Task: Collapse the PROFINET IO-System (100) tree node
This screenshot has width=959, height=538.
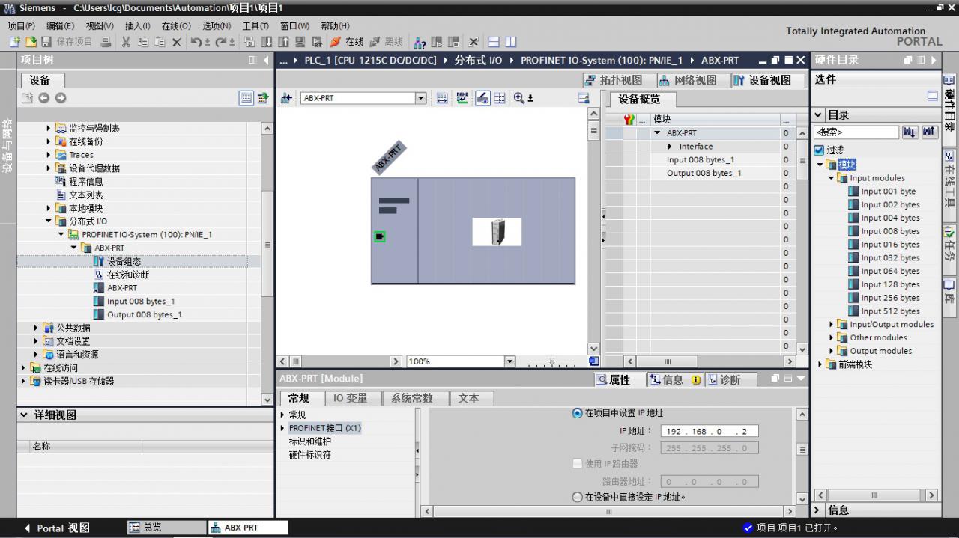Action: (62, 235)
